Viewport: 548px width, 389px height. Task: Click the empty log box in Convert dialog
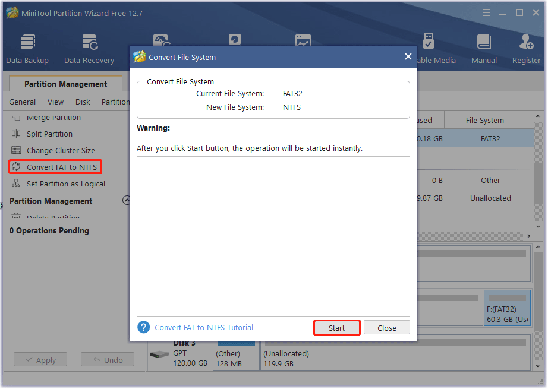click(273, 236)
